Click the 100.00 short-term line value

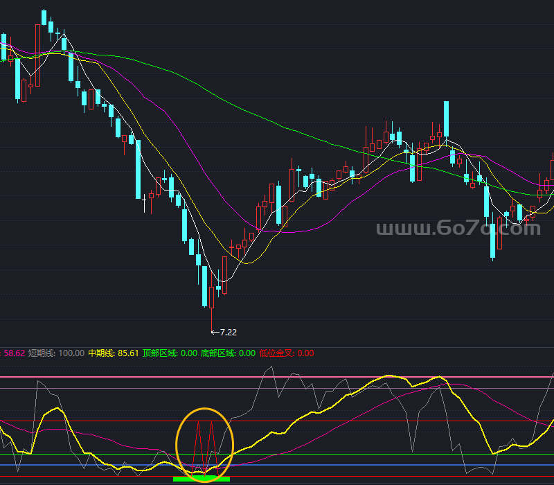(x=73, y=353)
